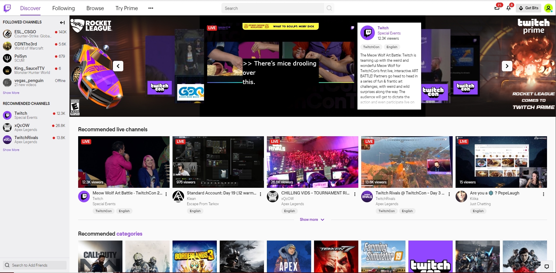Go to next carousel slide
This screenshot has width=556, height=273.
pyautogui.click(x=507, y=66)
